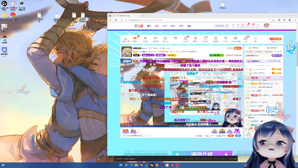Image resolution: width=298 pixels, height=168 pixels.
Task: Open the Douyu user avatar menu
Action: pyautogui.click(x=266, y=26)
